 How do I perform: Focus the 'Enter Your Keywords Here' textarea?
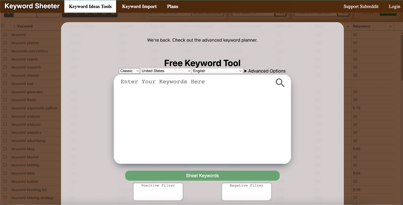(202, 119)
